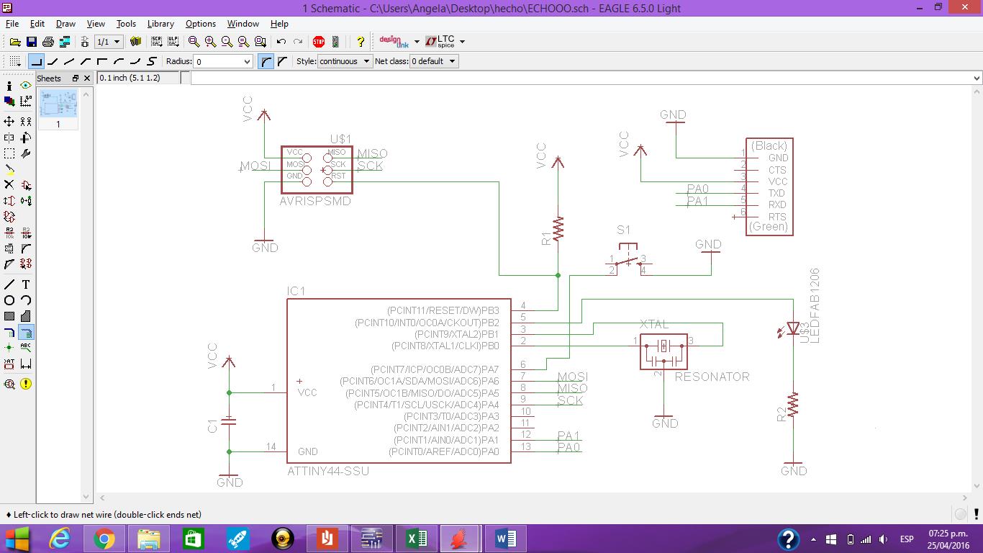The width and height of the screenshot is (983, 553).
Task: Select the Delete X tool
Action: (9, 185)
